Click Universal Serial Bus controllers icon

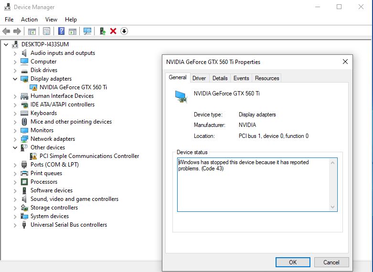[x=24, y=225]
